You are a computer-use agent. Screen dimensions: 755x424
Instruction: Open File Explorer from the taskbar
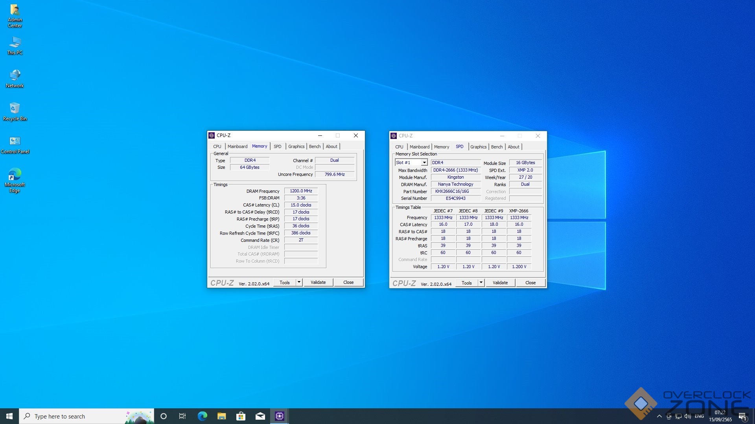221,416
